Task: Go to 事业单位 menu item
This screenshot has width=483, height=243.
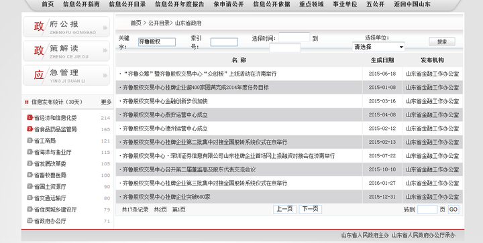Action: 345,4
